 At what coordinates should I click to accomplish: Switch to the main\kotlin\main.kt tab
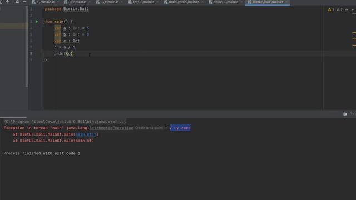click(x=184, y=2)
